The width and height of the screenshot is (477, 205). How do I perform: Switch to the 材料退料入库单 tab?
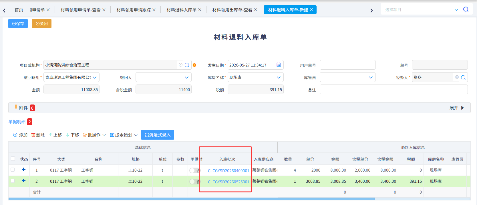tap(181, 10)
